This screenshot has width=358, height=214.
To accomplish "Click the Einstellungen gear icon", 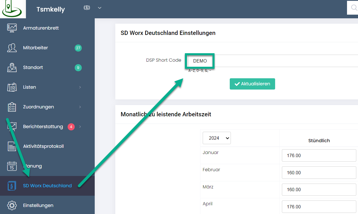I will coord(12,205).
